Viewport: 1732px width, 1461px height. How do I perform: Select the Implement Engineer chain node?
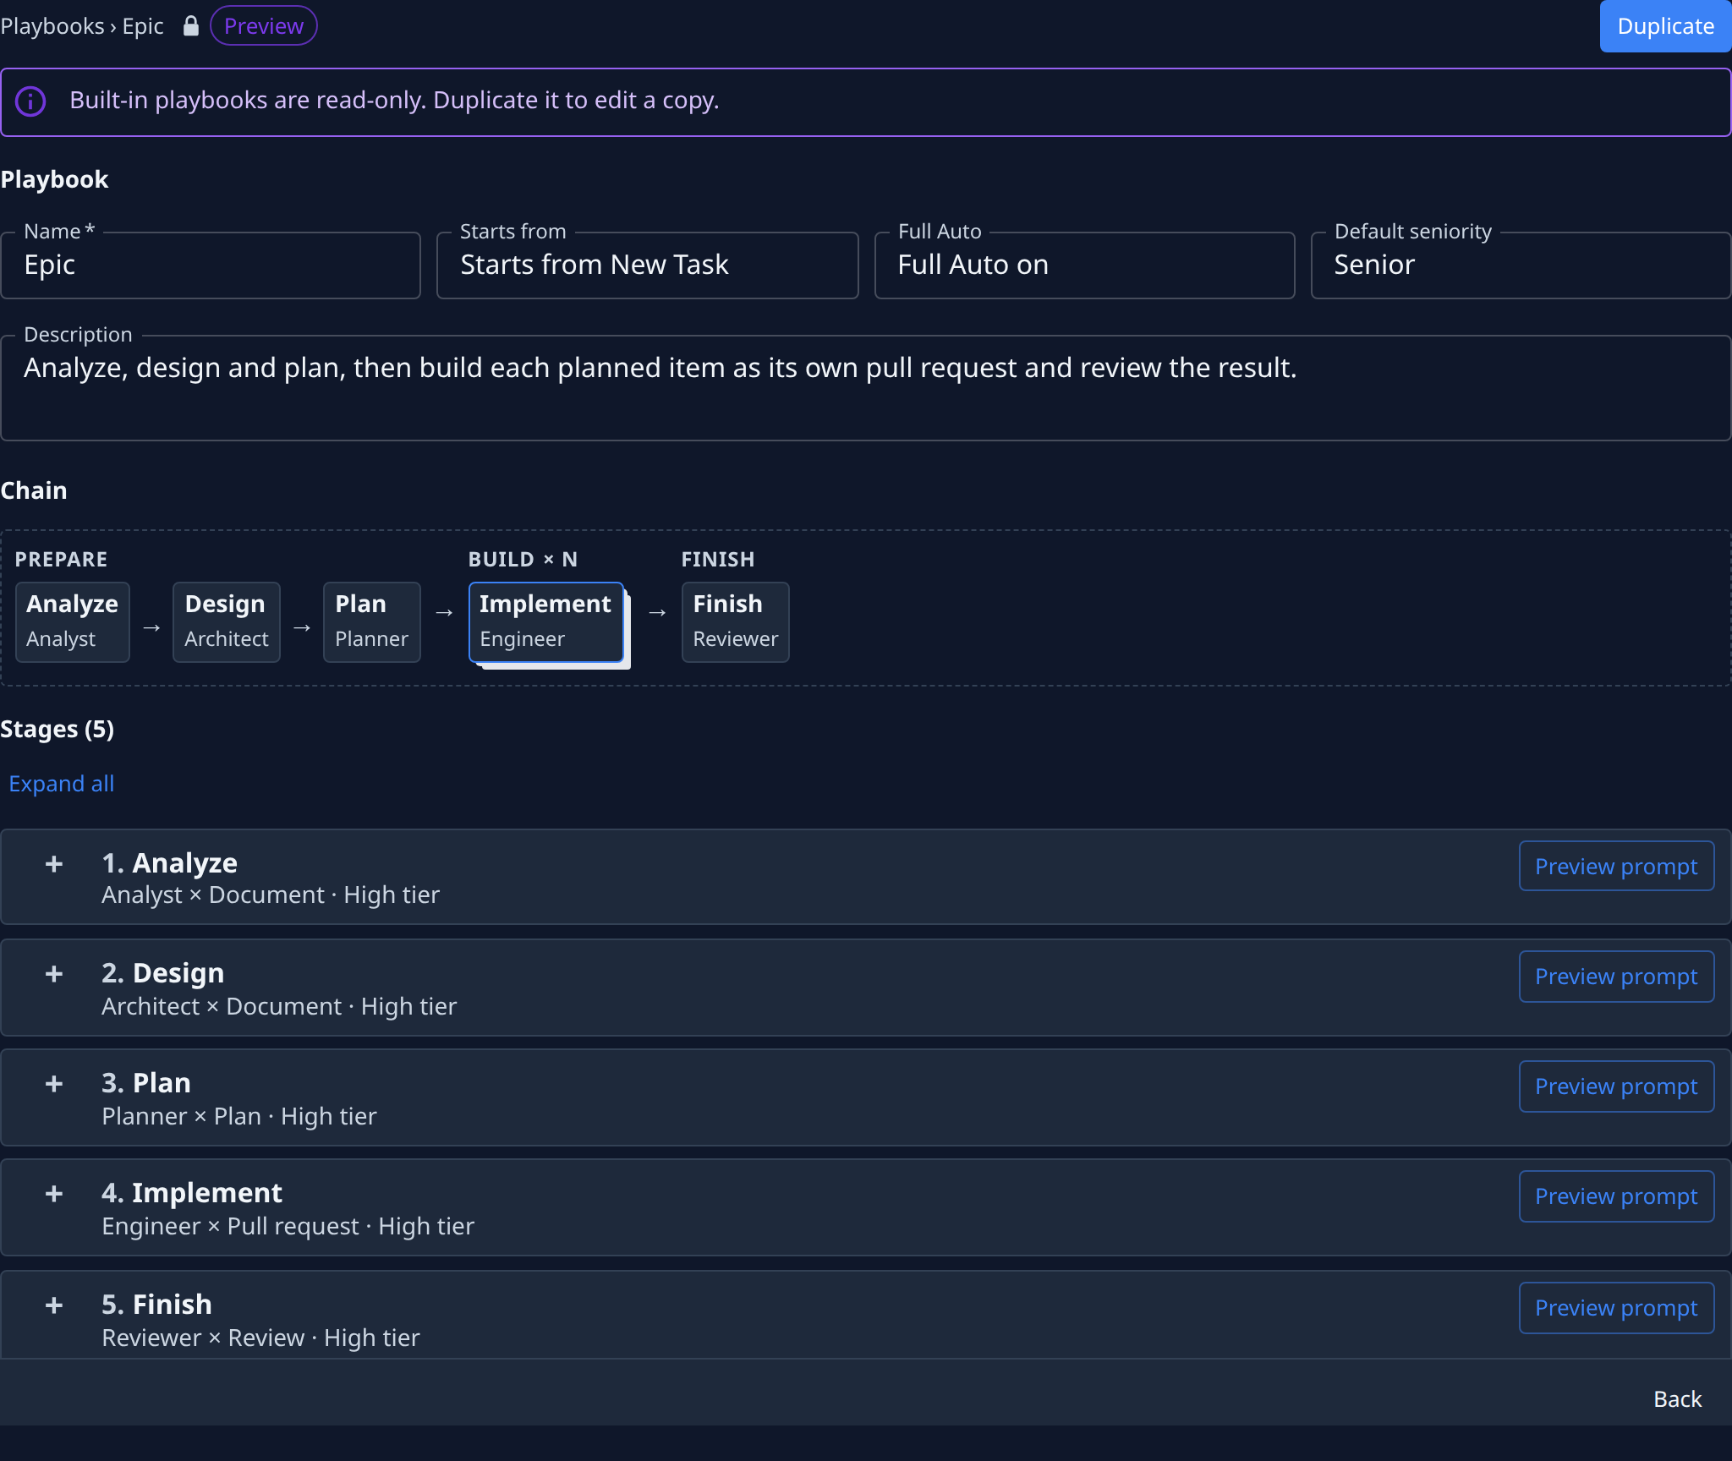pos(546,621)
